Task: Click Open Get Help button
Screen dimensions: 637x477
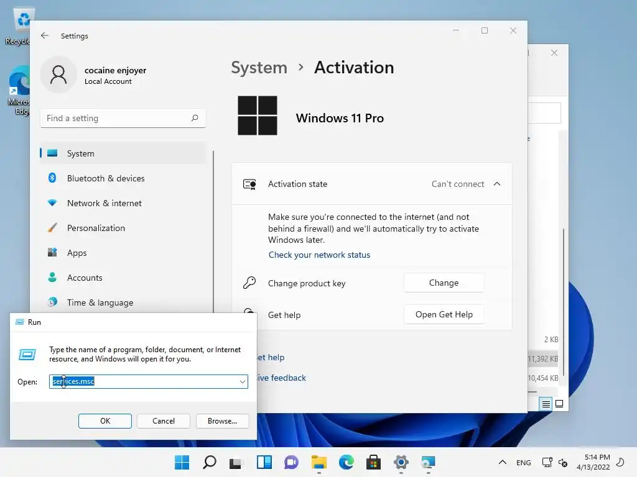Action: point(444,314)
